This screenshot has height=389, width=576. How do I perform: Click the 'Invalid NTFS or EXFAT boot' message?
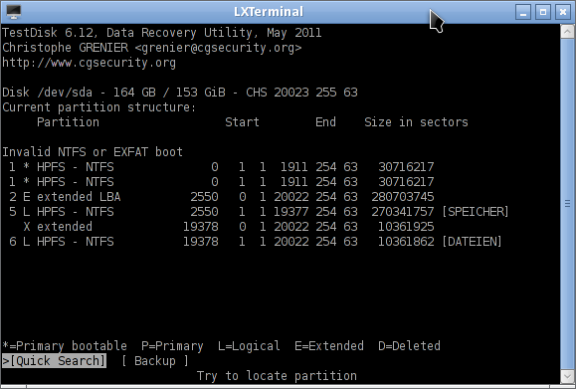click(x=93, y=151)
